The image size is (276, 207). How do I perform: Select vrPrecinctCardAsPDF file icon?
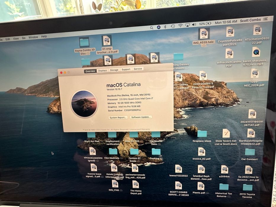229,54
